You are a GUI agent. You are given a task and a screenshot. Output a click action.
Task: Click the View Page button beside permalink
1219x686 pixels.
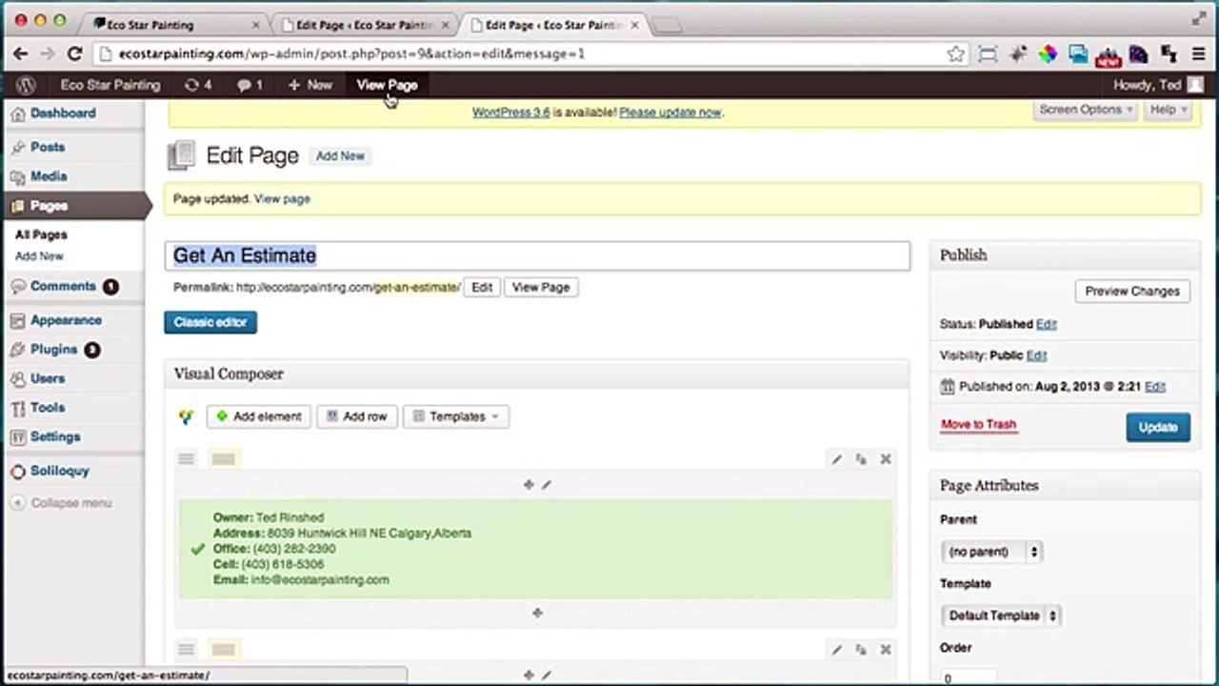[x=541, y=287]
